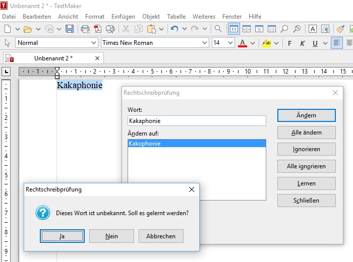Click the search magnifier icon
Viewport: 353px width, 262px height.
218,29
